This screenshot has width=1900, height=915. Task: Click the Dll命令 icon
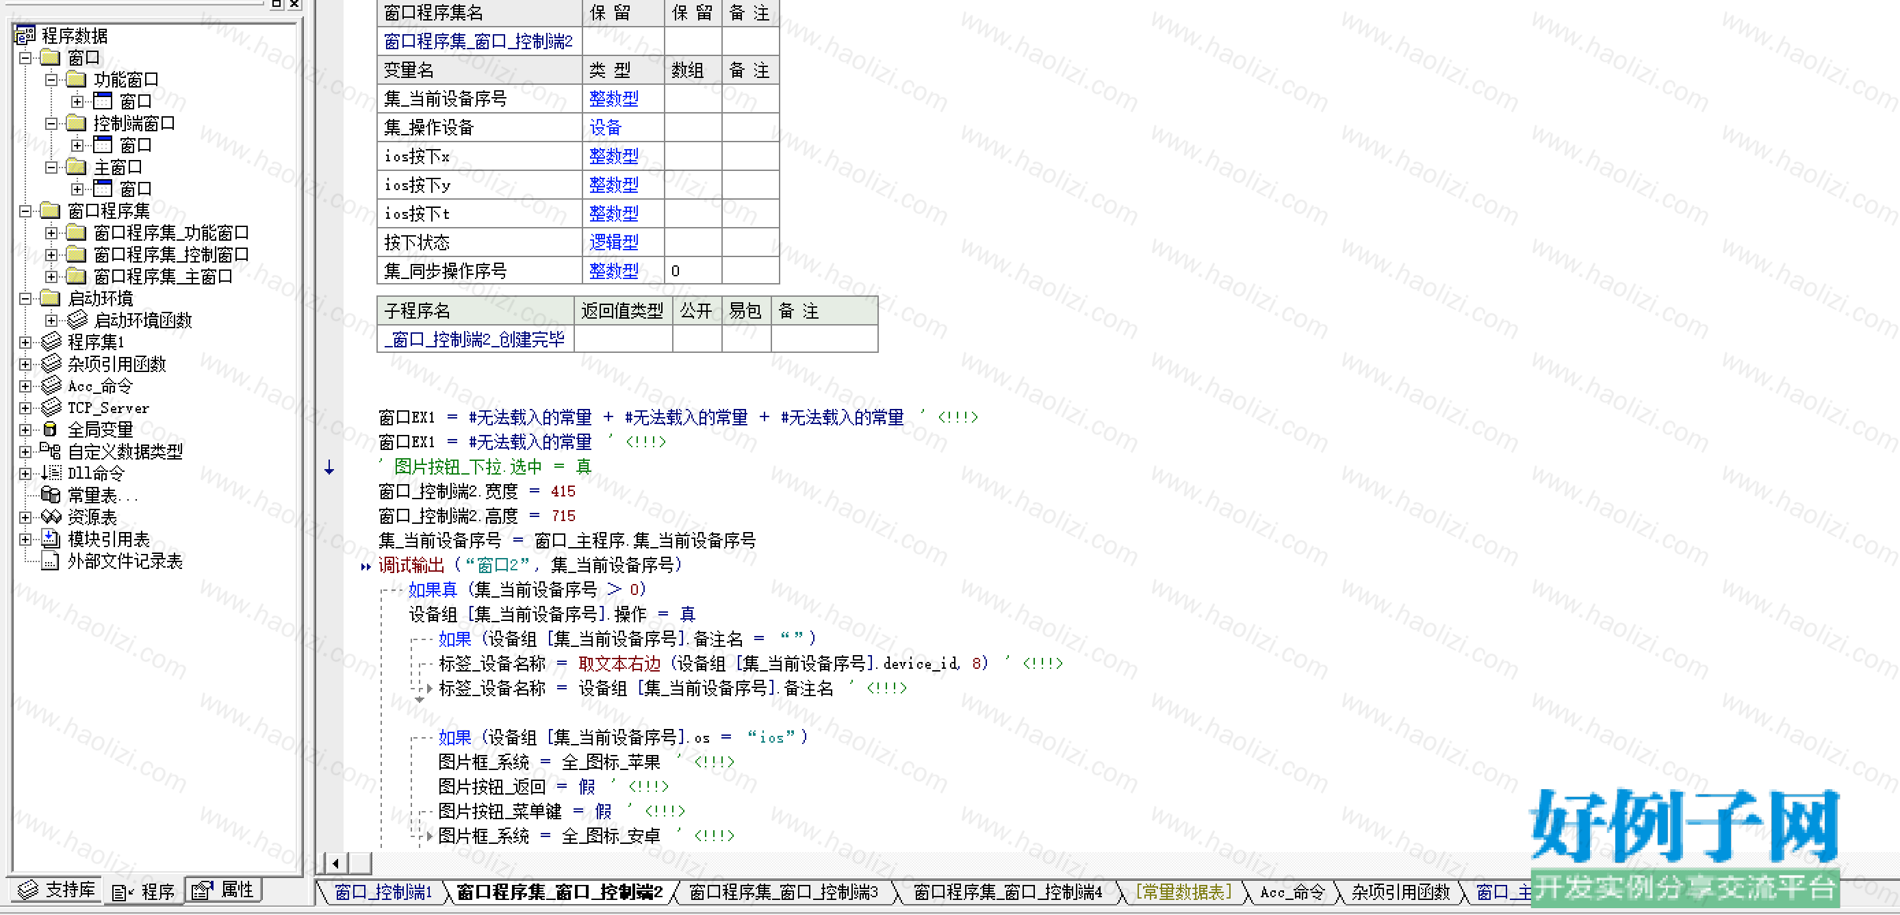pyautogui.click(x=50, y=473)
